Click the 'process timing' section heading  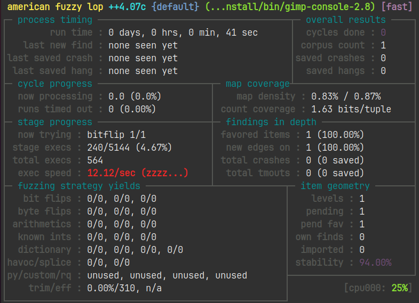pyautogui.click(x=55, y=20)
